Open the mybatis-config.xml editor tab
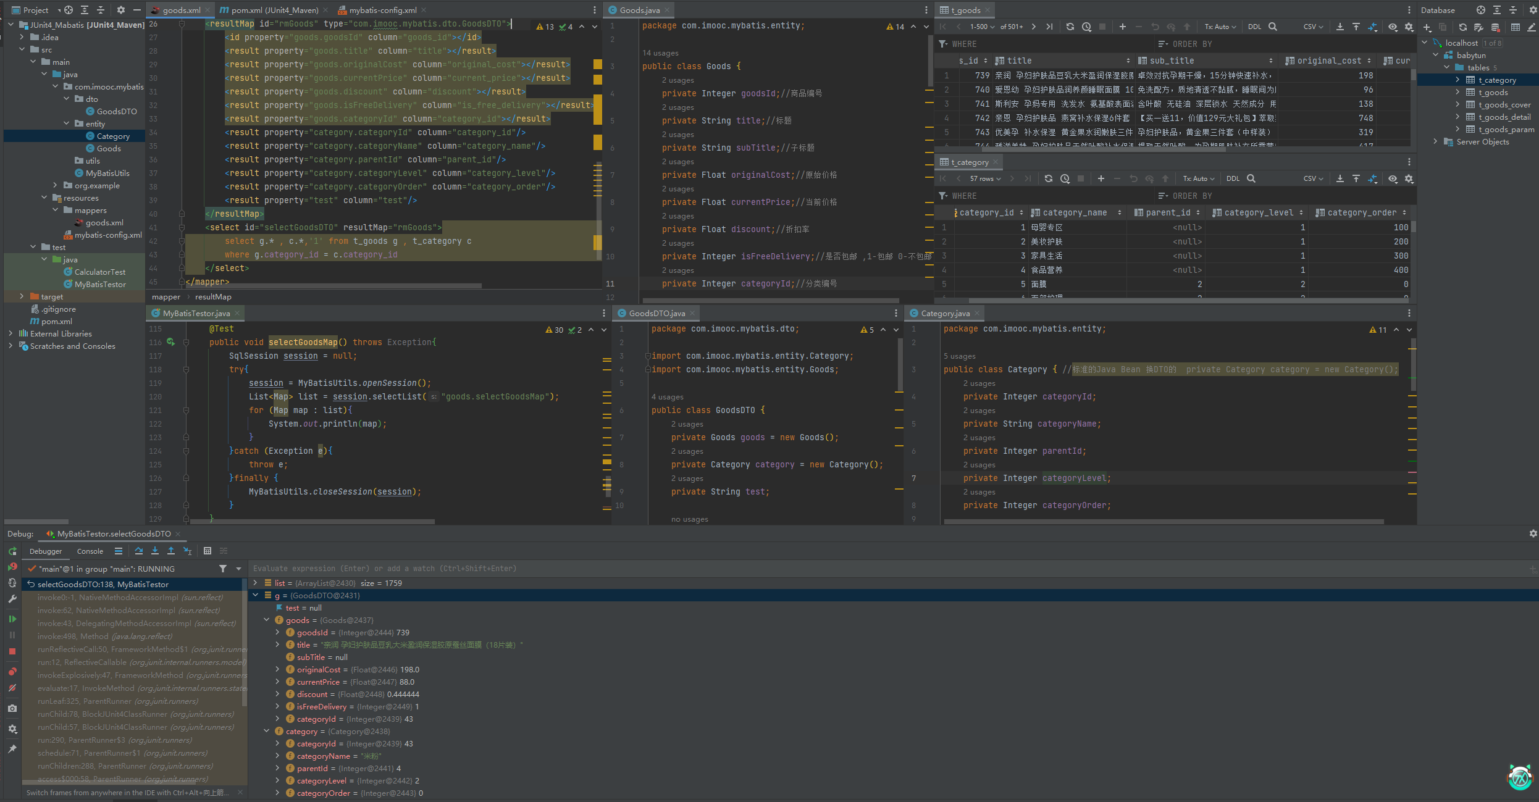This screenshot has width=1539, height=802. pyautogui.click(x=382, y=10)
